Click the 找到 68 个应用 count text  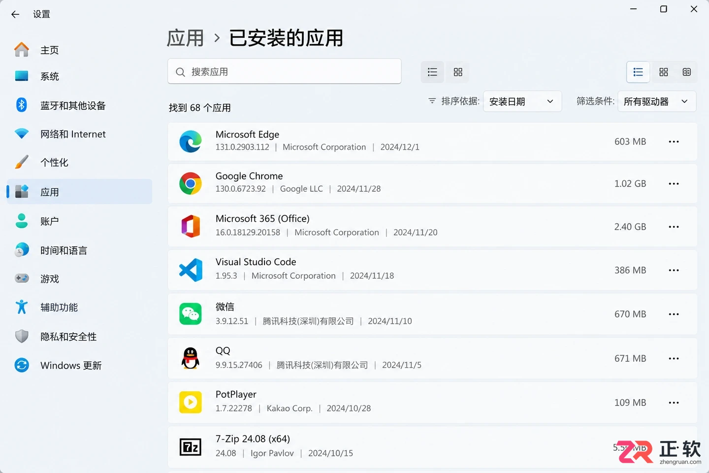click(199, 108)
